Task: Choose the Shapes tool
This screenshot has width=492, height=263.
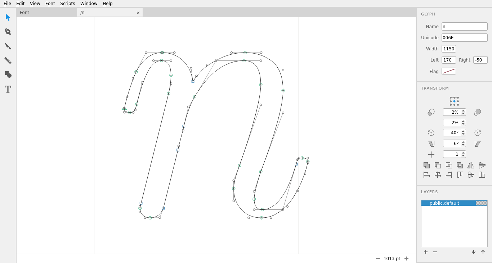Action: coord(8,74)
